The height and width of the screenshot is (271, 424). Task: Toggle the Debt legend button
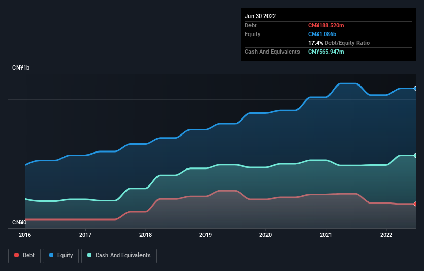25,256
